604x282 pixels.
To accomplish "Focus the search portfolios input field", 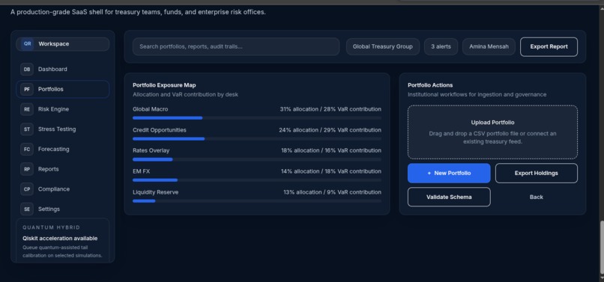I will tap(236, 46).
